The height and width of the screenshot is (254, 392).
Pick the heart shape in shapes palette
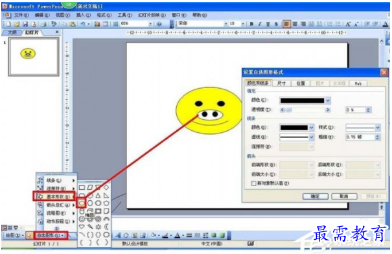click(82, 227)
